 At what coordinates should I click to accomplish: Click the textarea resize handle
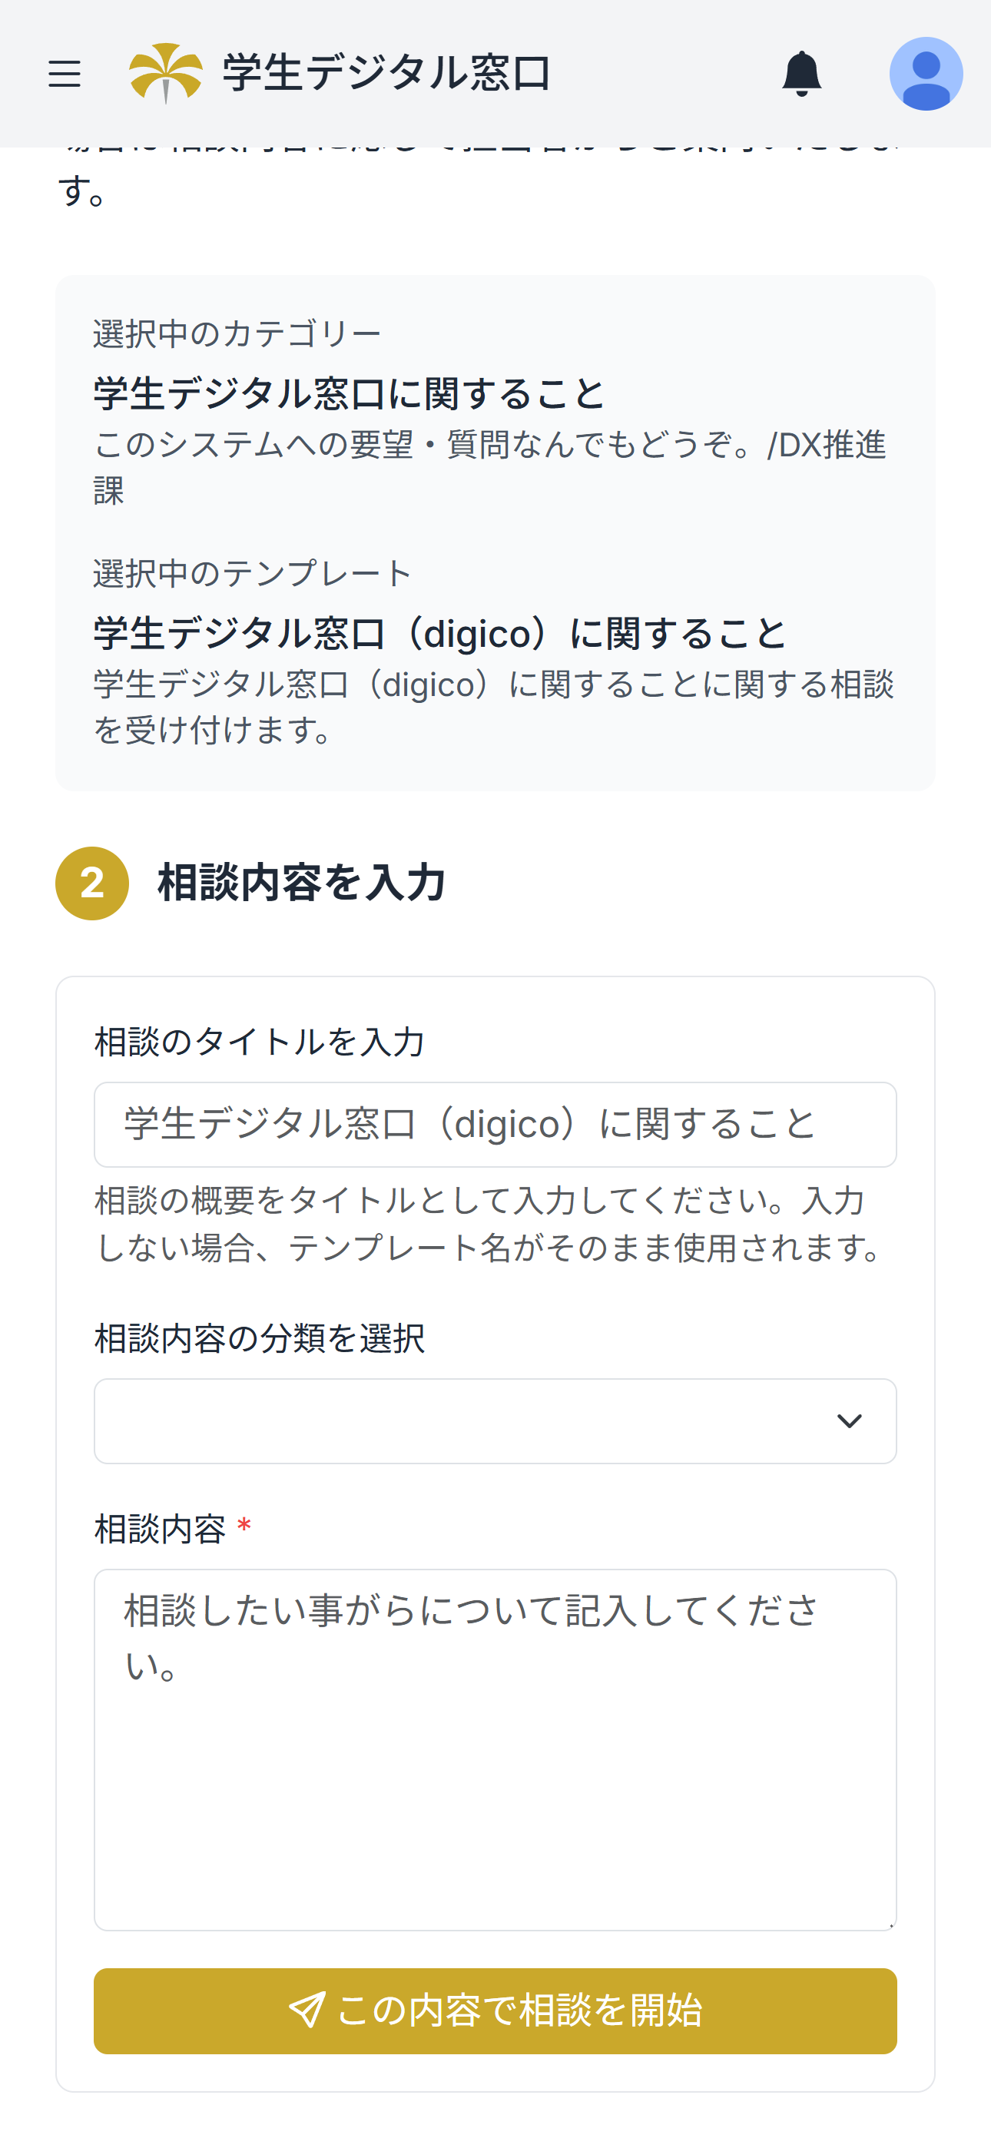[x=890, y=1924]
